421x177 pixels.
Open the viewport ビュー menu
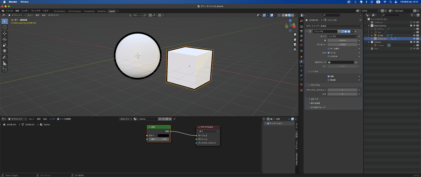click(30, 15)
